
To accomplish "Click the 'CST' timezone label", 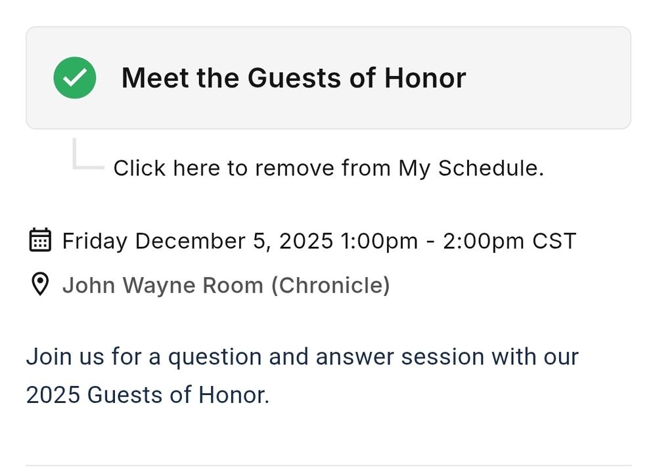I will click(554, 241).
